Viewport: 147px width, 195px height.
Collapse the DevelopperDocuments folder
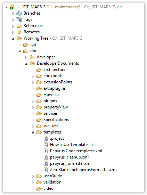pyautogui.click(x=26, y=64)
